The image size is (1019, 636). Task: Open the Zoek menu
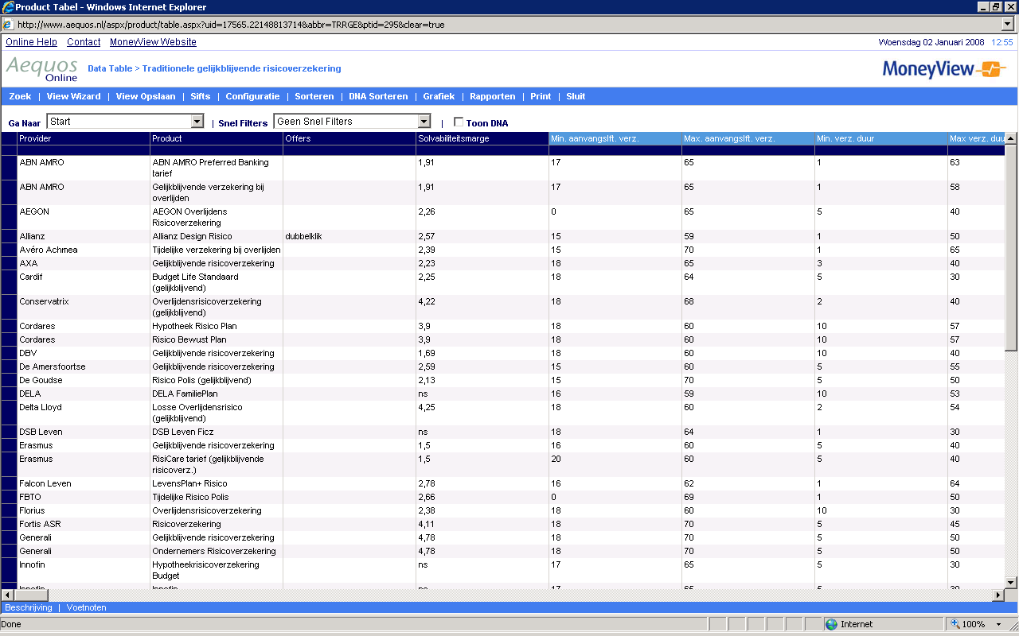[20, 96]
